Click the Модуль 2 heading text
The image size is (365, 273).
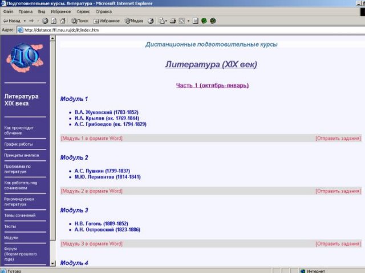[x=74, y=158]
